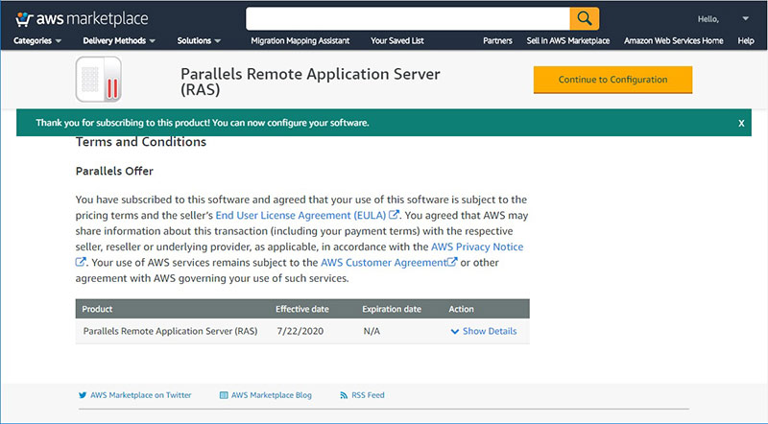Click the AWS Marketplace Blog icon

coord(224,395)
